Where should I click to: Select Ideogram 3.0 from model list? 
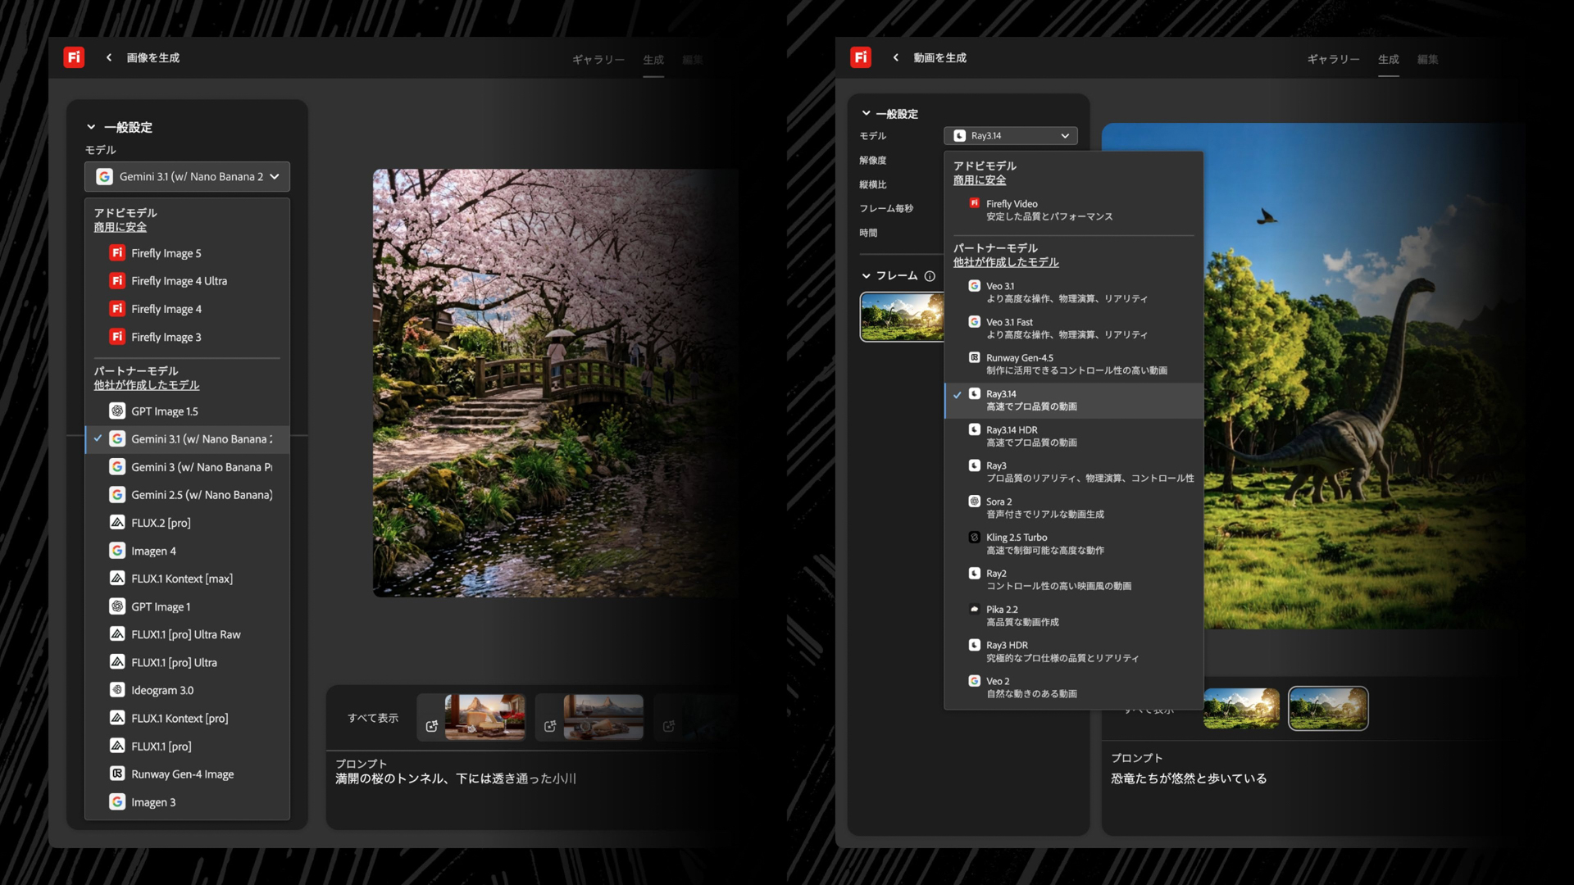tap(162, 690)
